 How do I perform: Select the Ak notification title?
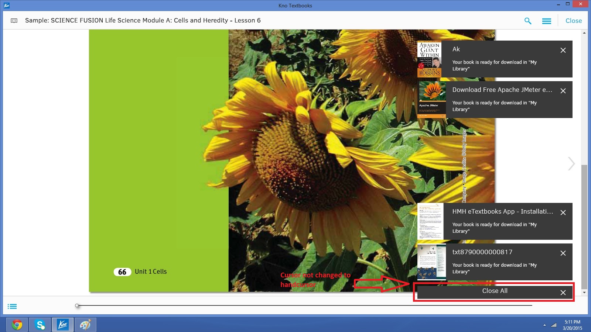point(456,49)
